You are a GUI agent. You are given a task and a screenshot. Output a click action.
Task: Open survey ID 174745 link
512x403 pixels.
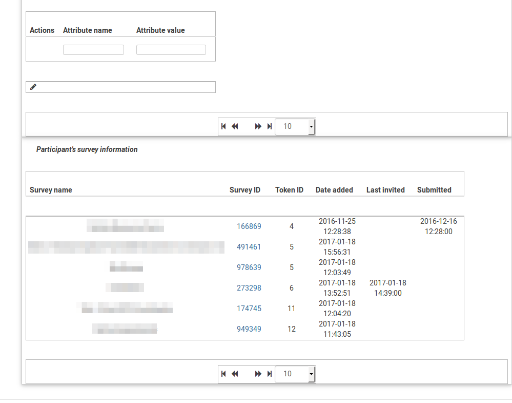(249, 309)
